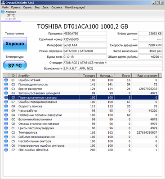The height and width of the screenshot is (179, 165).
Task: Click the blue Хорошо health status button
Action: point(15,44)
